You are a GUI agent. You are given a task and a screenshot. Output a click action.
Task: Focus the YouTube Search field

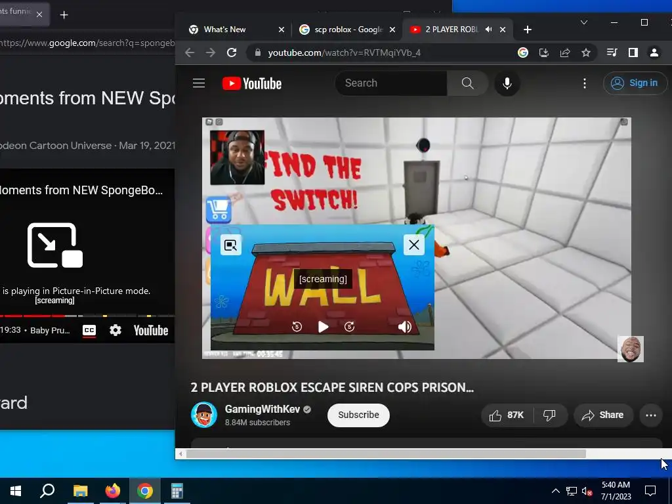click(391, 83)
